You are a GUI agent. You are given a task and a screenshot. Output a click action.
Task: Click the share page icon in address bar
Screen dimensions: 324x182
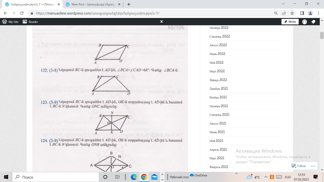[x=284, y=13]
